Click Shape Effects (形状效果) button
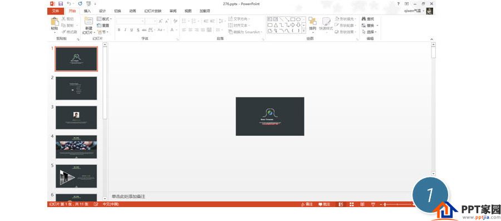The height and width of the screenshot is (221, 501). click(x=346, y=32)
